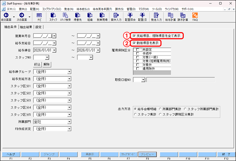Click プレビュー F8 function button
Image resolution: width=236 pixels, height=161 pixels.
click(x=147, y=154)
